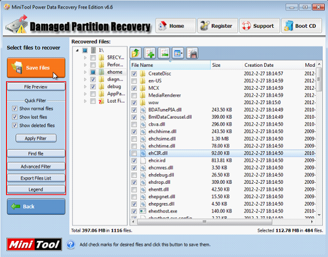Image resolution: width=328 pixels, height=257 pixels.
Task: Uncheck the ehexthost.exe checkbox
Action: tap(134, 211)
